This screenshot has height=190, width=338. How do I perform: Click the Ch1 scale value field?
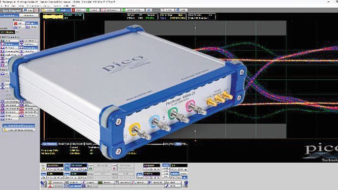coord(55,166)
